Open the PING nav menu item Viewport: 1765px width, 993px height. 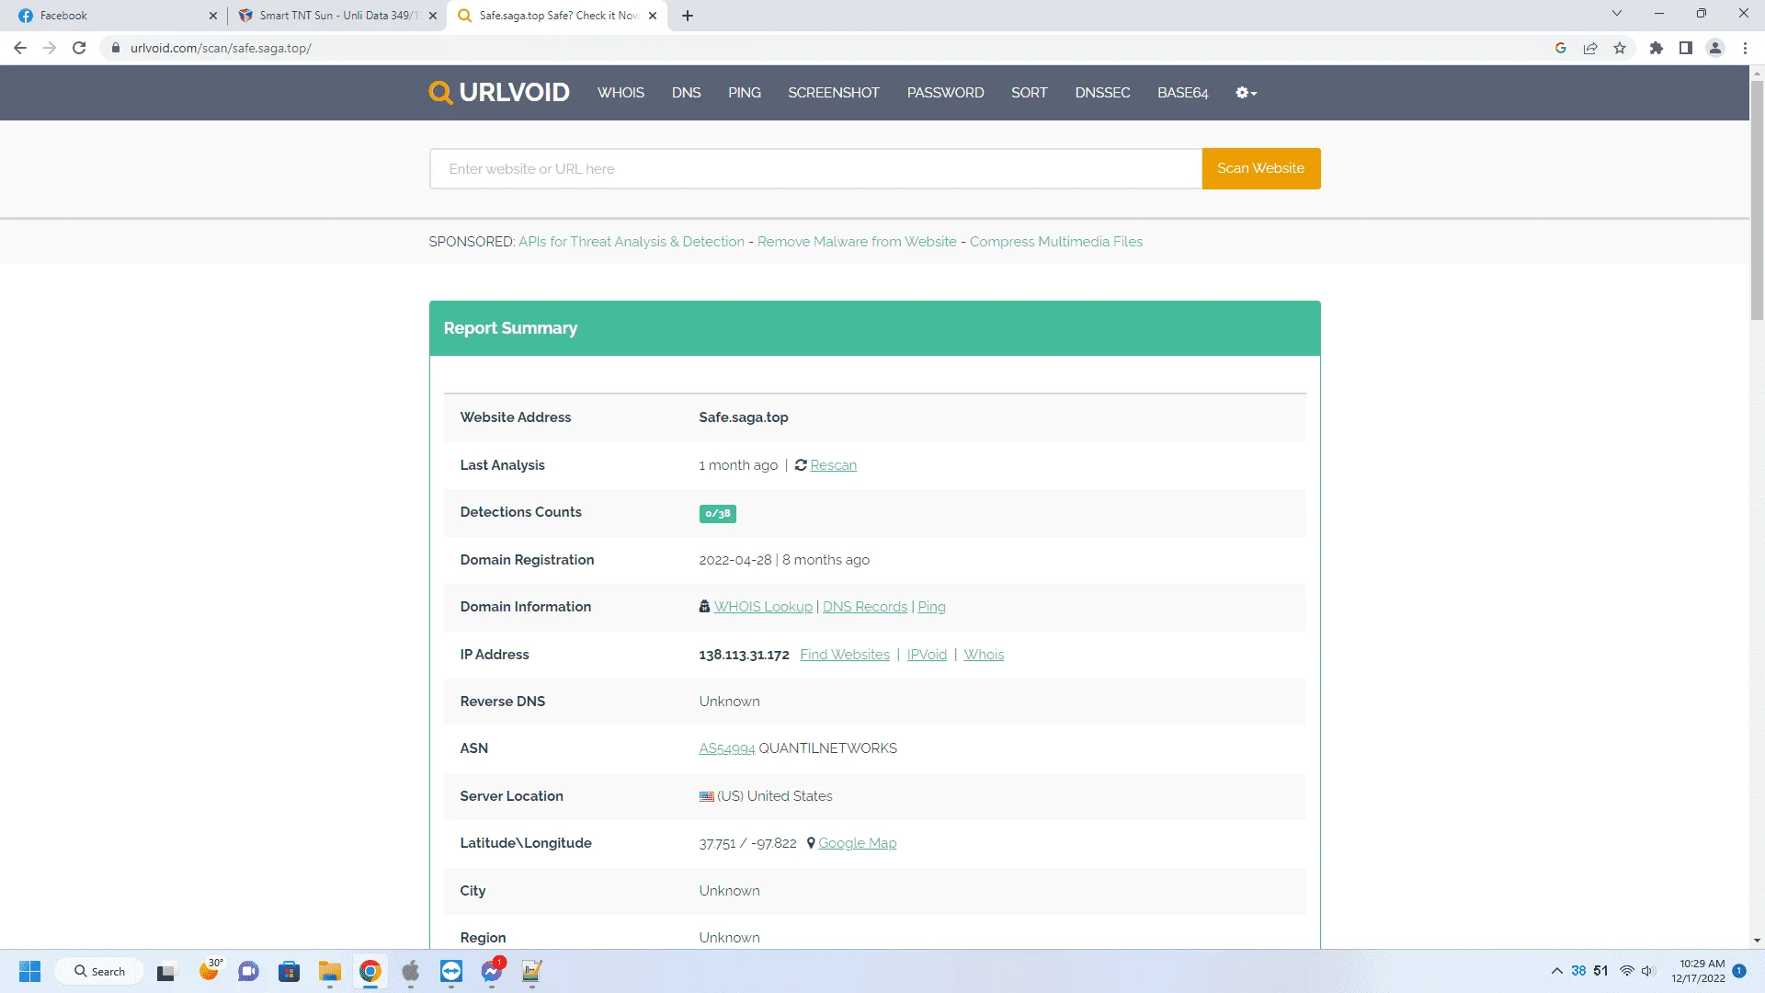[x=745, y=93]
